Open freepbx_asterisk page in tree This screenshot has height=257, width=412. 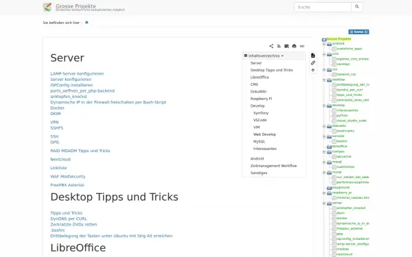350,229
